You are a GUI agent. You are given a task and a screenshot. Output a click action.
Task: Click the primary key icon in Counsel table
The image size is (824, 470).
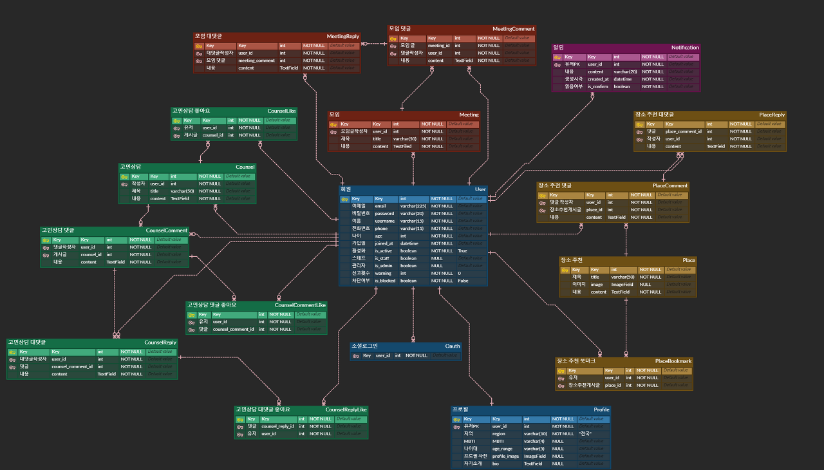click(x=124, y=176)
